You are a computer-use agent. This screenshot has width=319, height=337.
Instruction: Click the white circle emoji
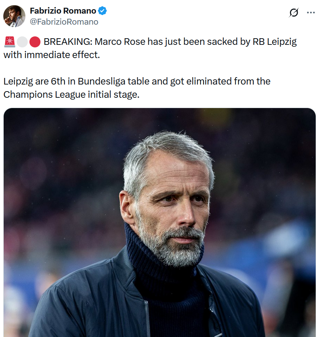(22, 42)
